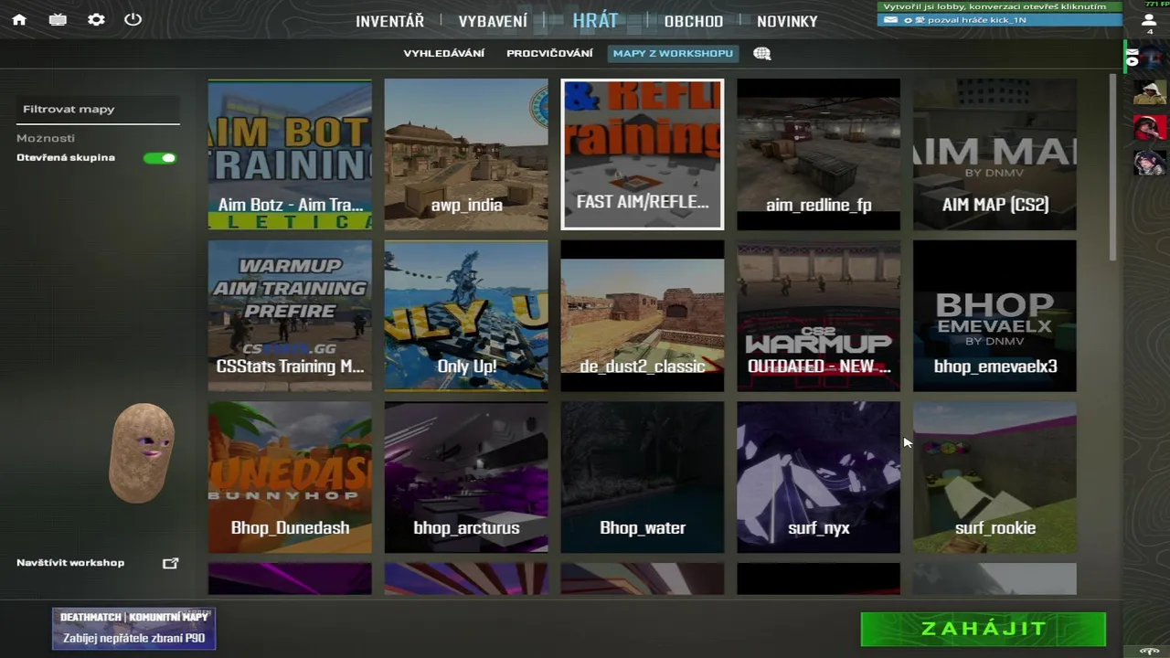Click the potato player avatar
Image resolution: width=1170 pixels, height=658 pixels.
tap(142, 452)
